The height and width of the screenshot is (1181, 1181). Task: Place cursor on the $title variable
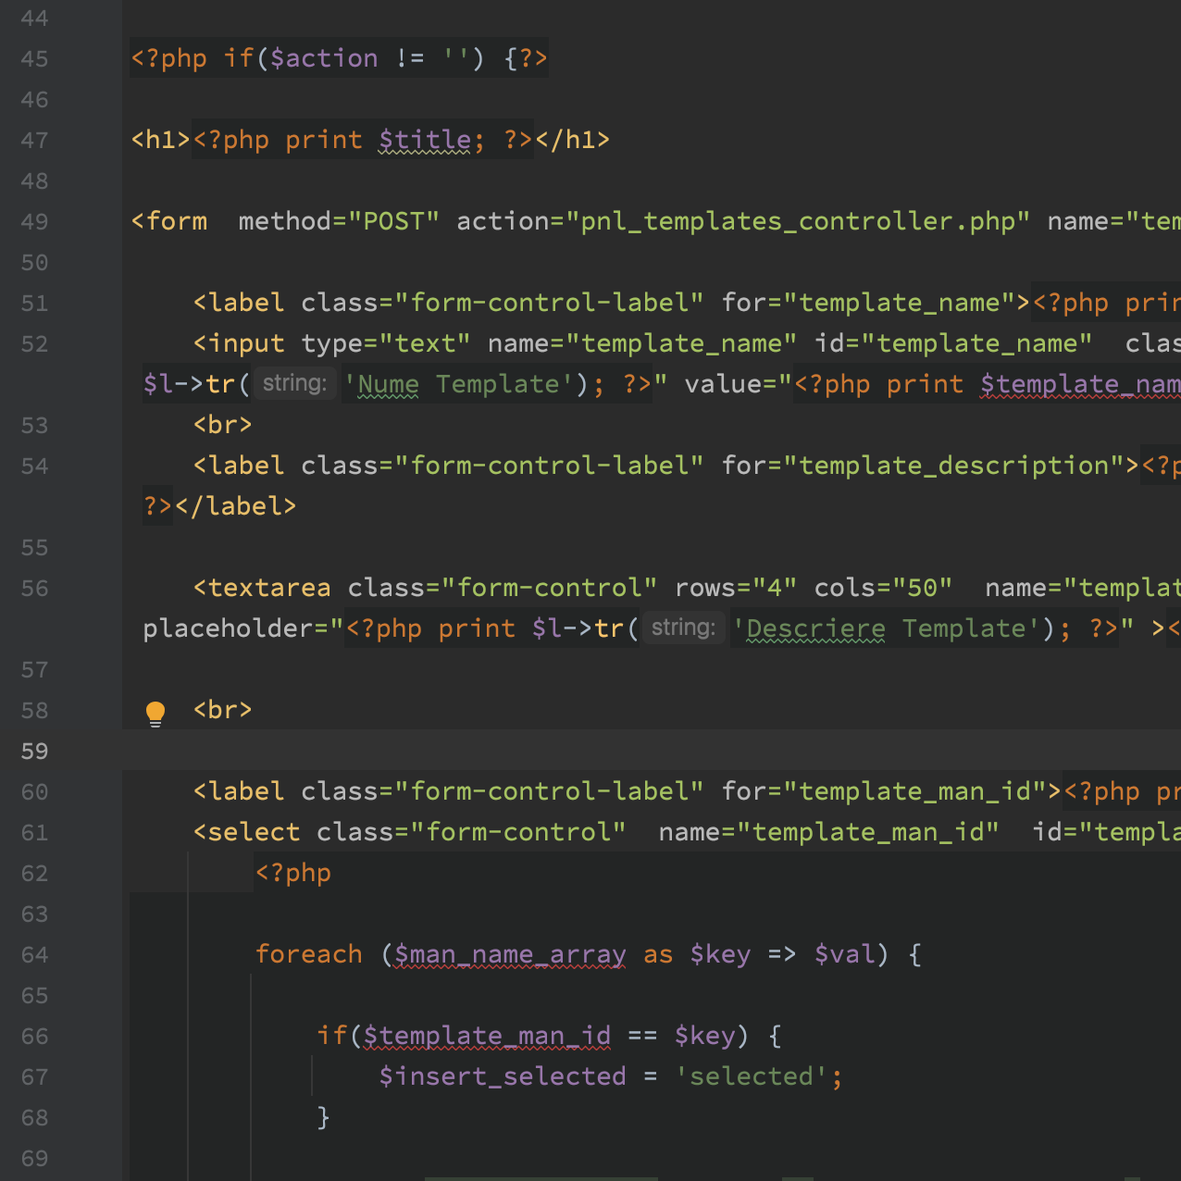[425, 140]
